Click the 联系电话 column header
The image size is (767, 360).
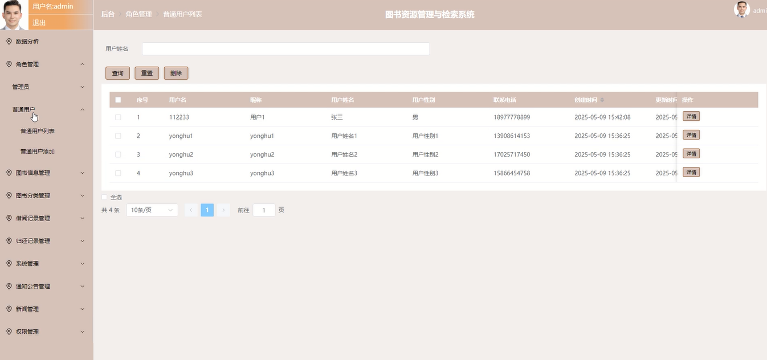pyautogui.click(x=505, y=100)
